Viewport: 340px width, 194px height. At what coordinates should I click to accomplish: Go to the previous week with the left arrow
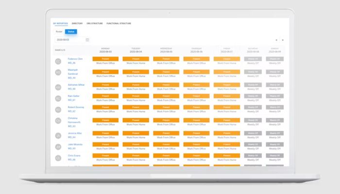(276, 40)
